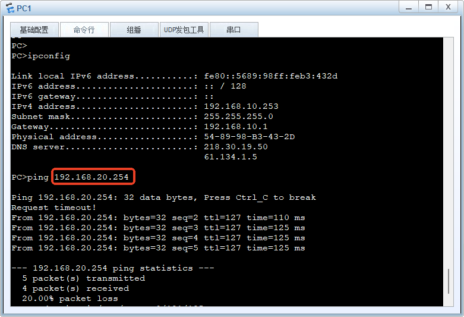The height and width of the screenshot is (317, 464).
Task: Click secondary DNS 61.134.1.5
Action: tap(231, 157)
